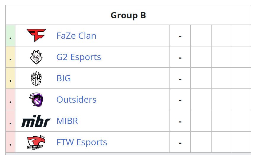Open the Outsiders team link
Viewport: 256px width, 155px height.
point(76,100)
